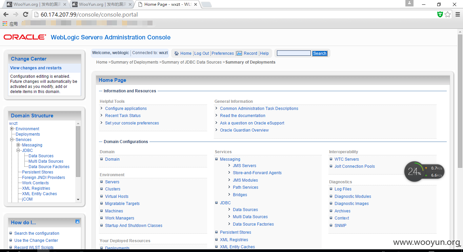Image resolution: width=463 pixels, height=252 pixels.
Task: Click the bullet icon beside Log Files
Action: point(331,189)
